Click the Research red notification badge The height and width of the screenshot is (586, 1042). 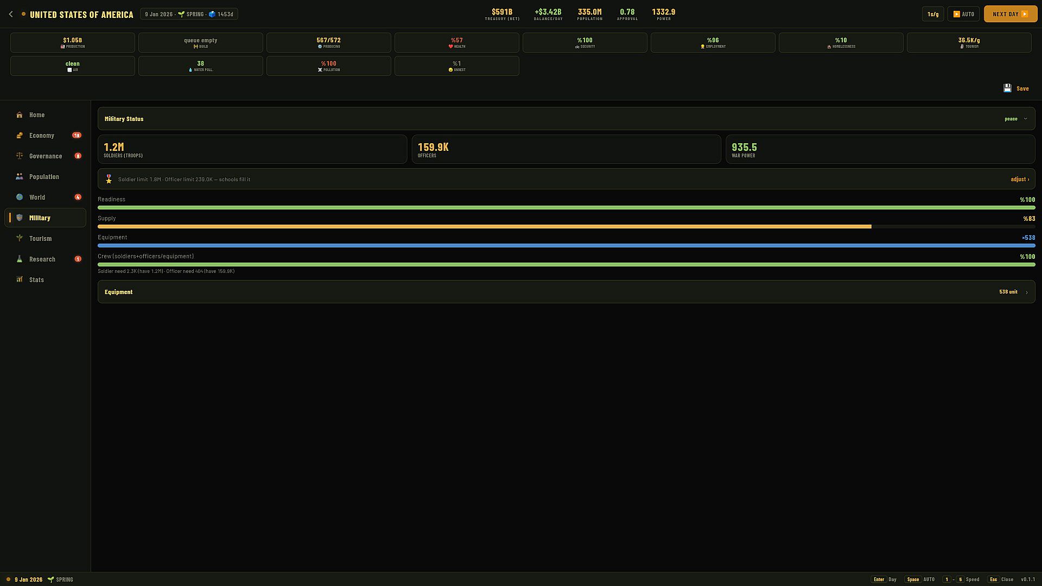click(x=78, y=259)
